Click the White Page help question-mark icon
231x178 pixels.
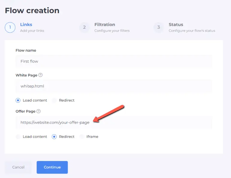coord(40,75)
